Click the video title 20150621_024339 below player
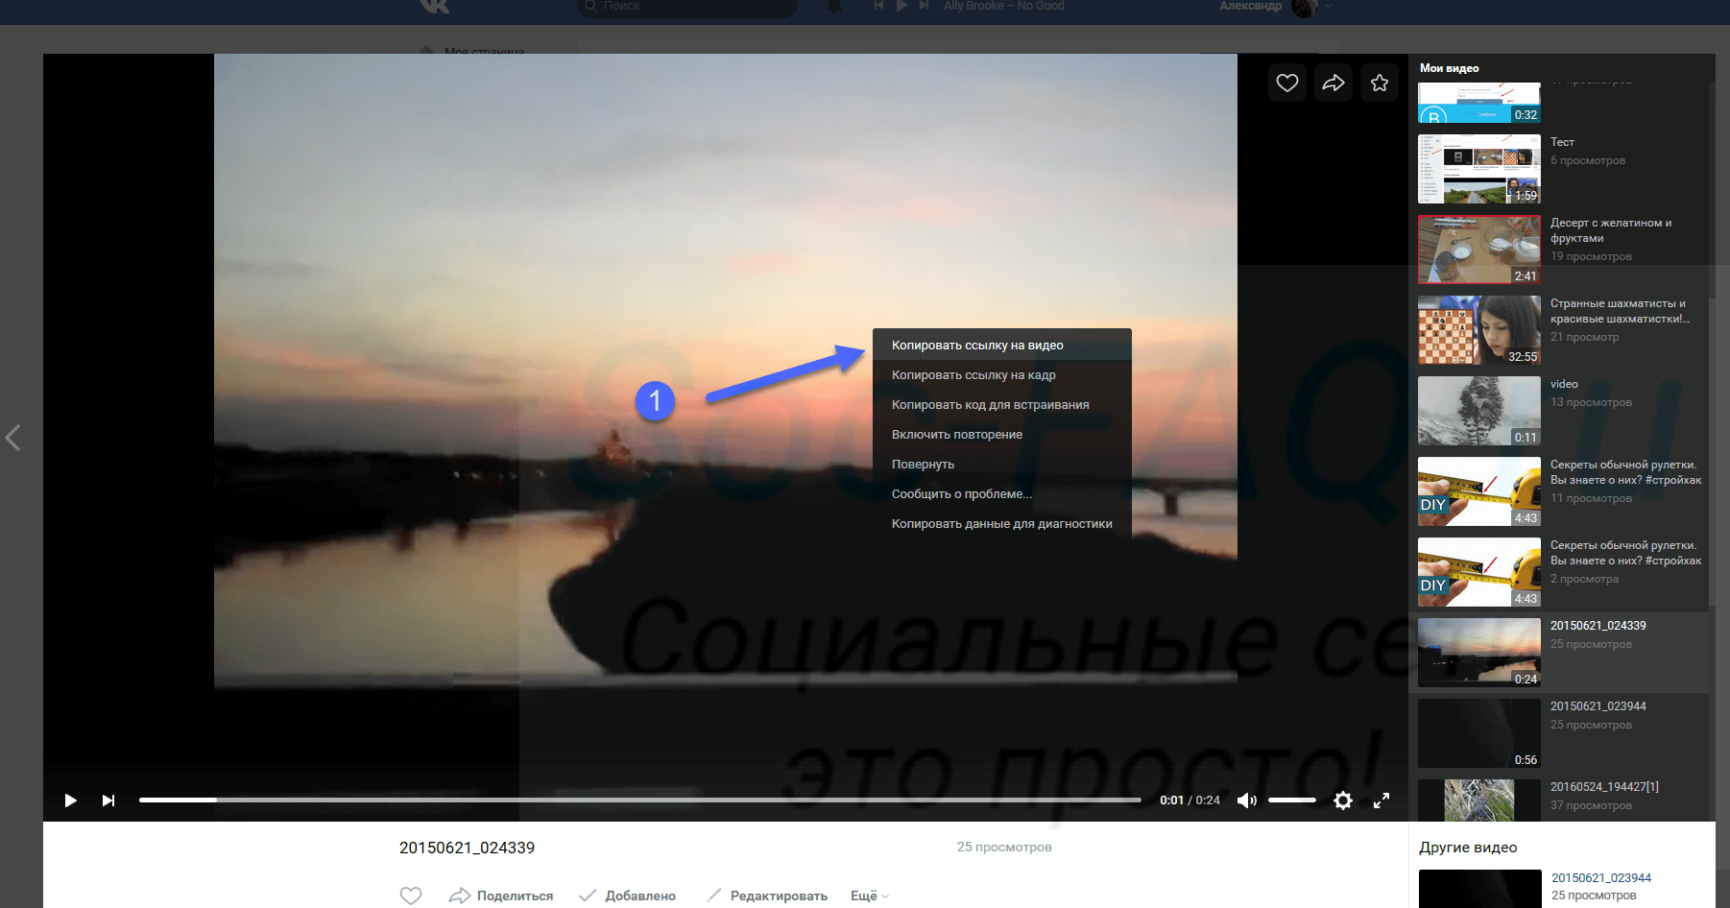The image size is (1730, 908). coord(467,848)
